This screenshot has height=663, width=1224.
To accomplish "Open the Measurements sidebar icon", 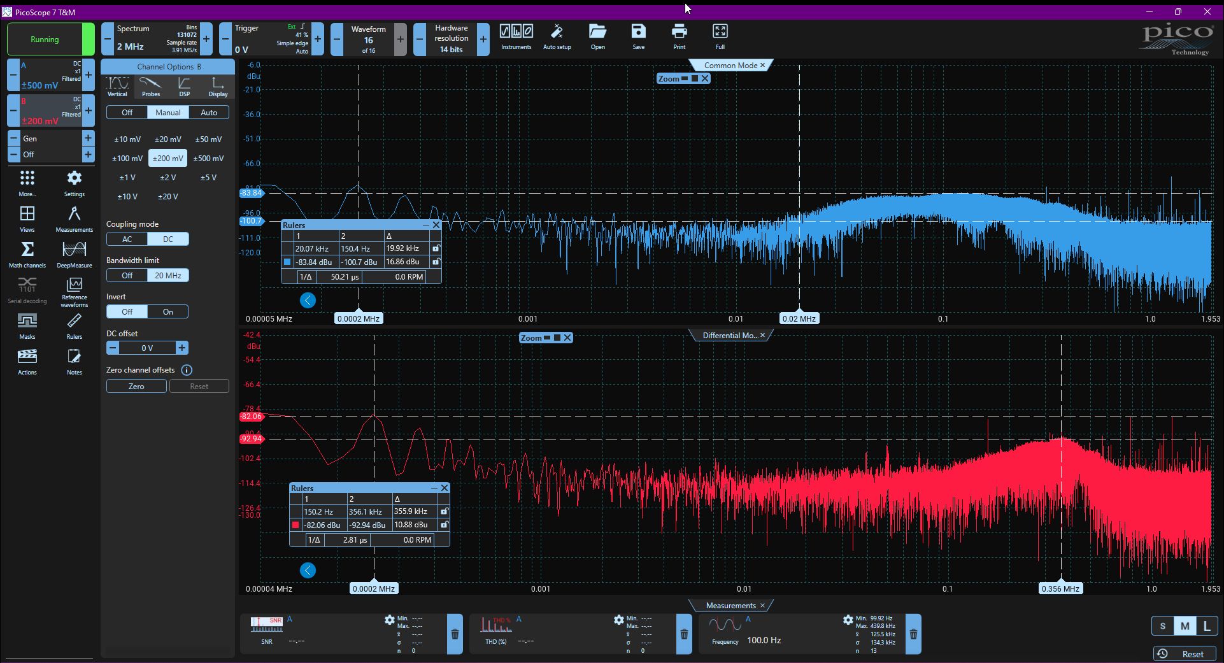I will (74, 219).
